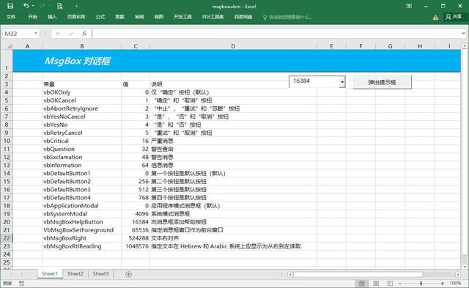The width and height of the screenshot is (469, 288).
Task: Click the Cancel X icon in formula bar
Action: point(58,34)
